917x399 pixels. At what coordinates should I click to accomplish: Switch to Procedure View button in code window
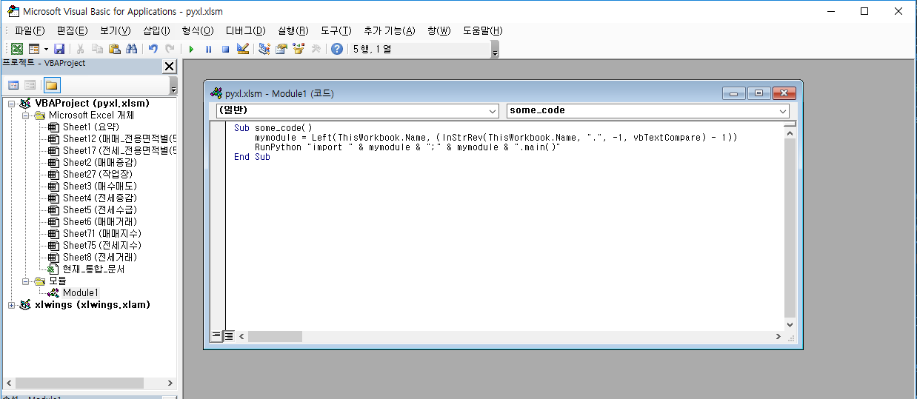[217, 336]
